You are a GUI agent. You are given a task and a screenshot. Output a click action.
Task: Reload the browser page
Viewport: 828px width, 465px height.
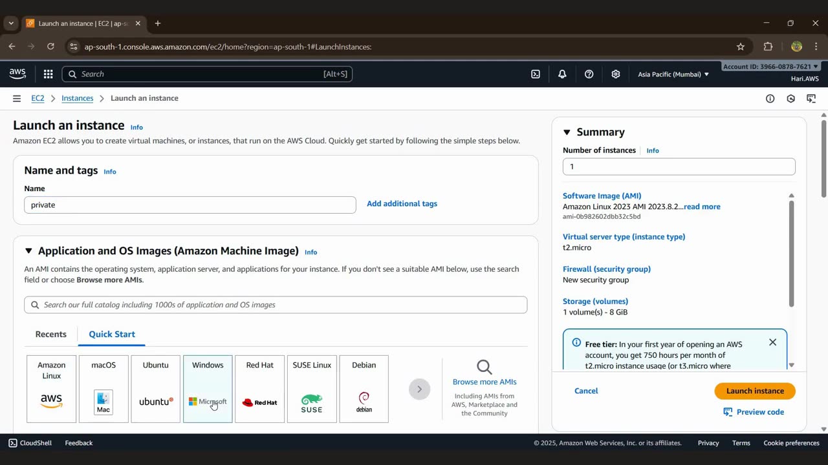click(x=50, y=46)
